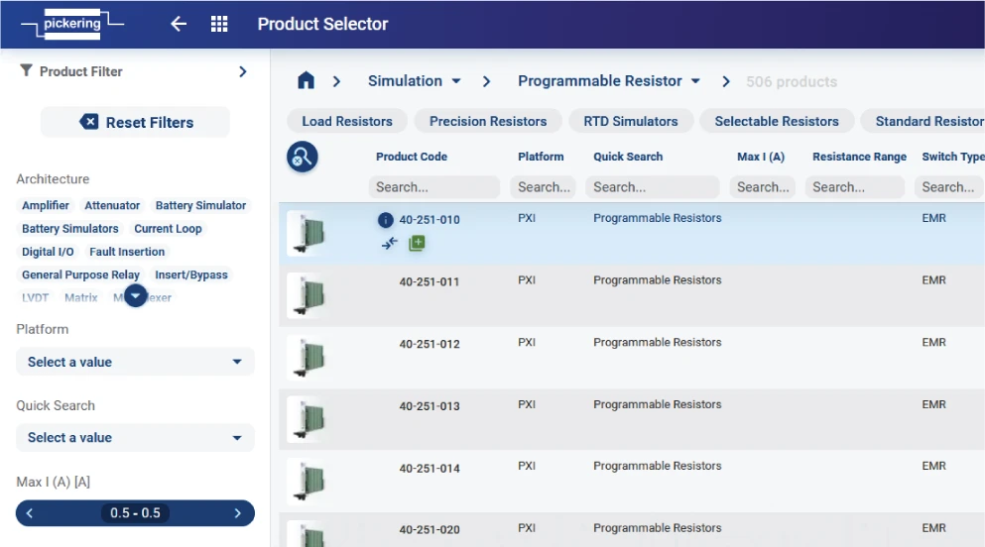Select product code 40-251-012
985x547 pixels.
click(x=430, y=345)
